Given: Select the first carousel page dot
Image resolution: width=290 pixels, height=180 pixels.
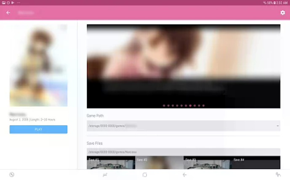Looking at the screenshot, I should (164, 105).
